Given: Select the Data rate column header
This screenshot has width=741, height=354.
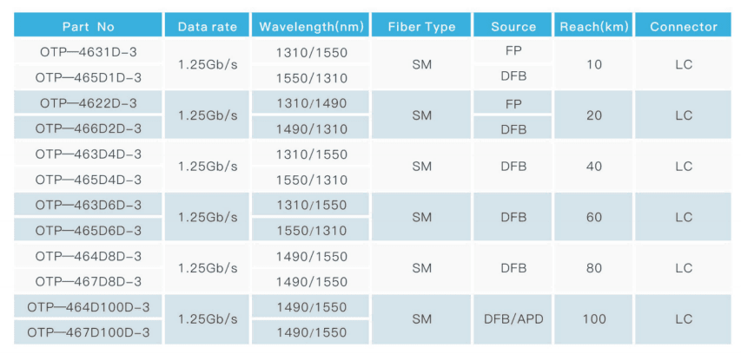Looking at the screenshot, I should (207, 27).
